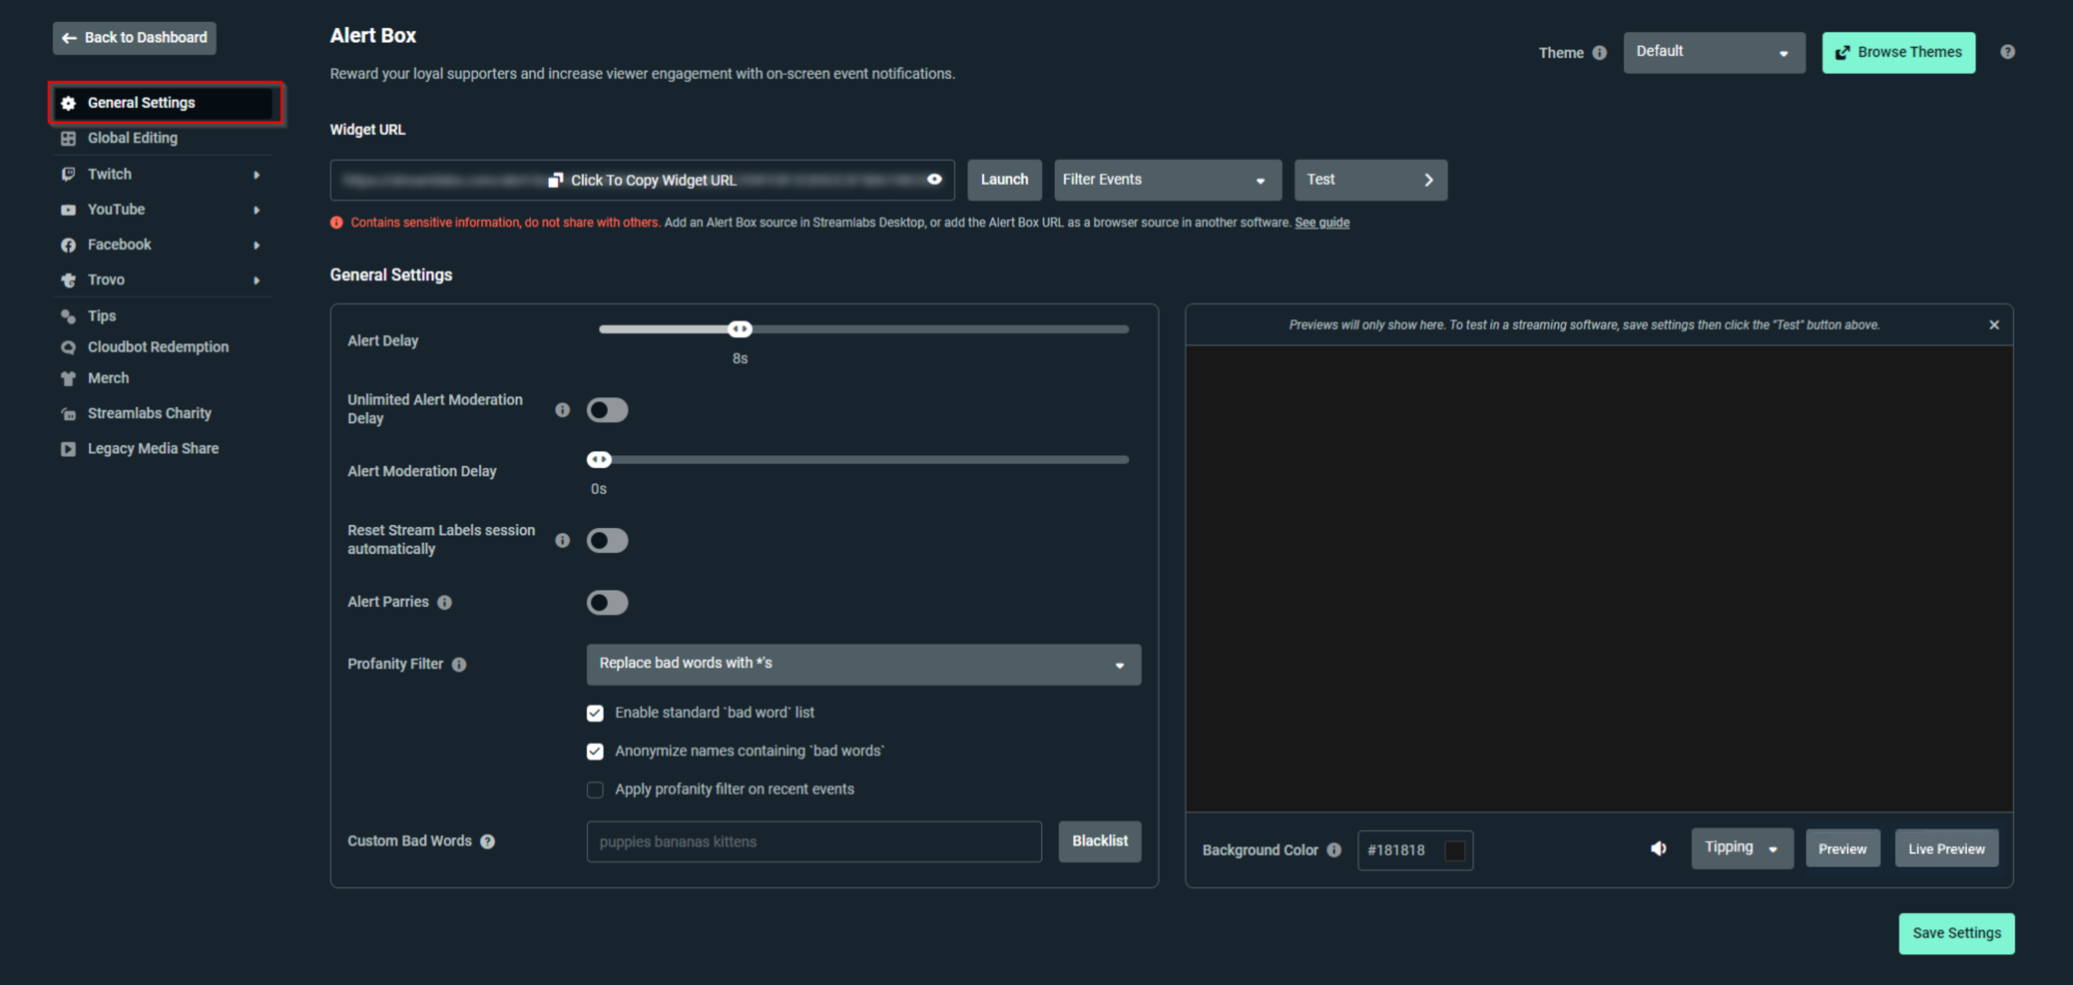Open the Theme Default dropdown
This screenshot has width=2073, height=985.
pos(1713,52)
